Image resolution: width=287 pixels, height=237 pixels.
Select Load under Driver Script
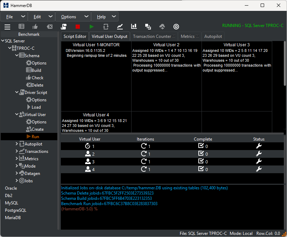point(34,107)
